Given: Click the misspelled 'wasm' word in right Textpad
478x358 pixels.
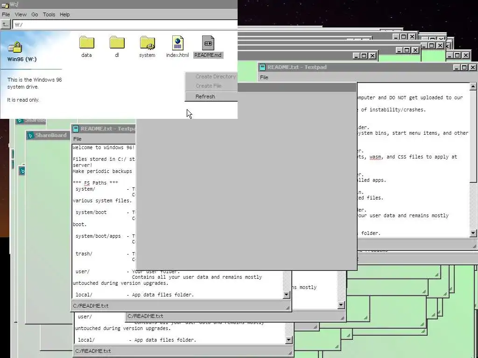Looking at the screenshot, I should click(375, 157).
